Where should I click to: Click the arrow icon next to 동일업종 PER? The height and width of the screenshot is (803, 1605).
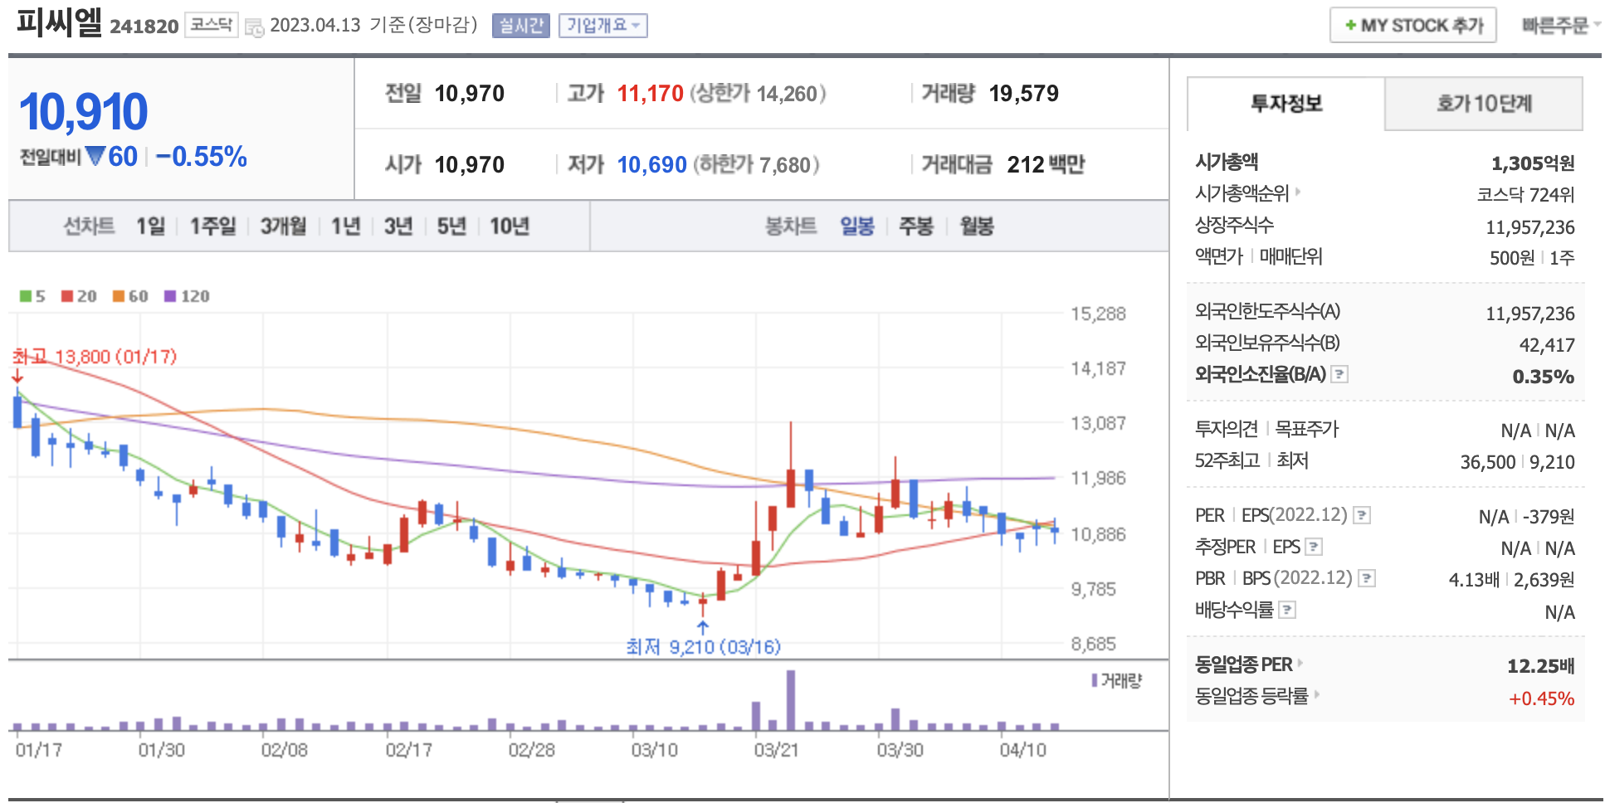[x=1300, y=664]
